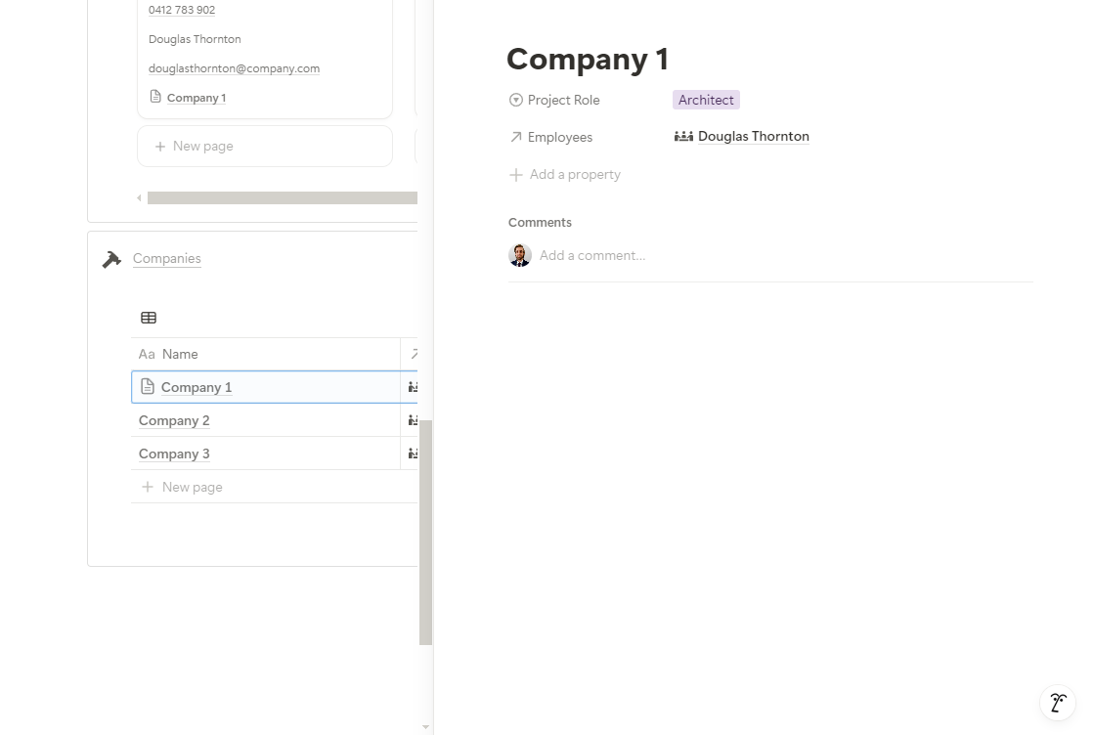The image size is (1094, 735).
Task: Open the help button at bottom right
Action: click(1058, 702)
